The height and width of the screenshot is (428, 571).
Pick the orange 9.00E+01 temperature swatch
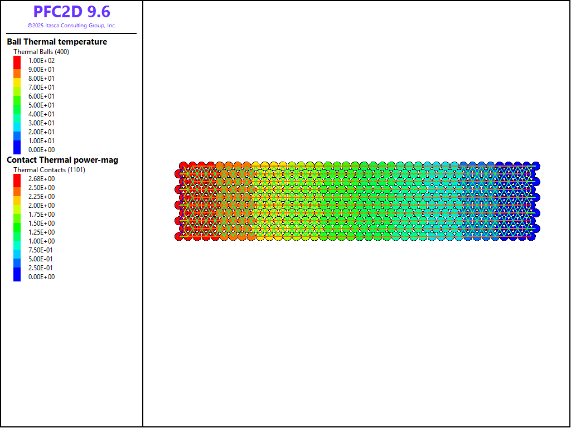17,70
